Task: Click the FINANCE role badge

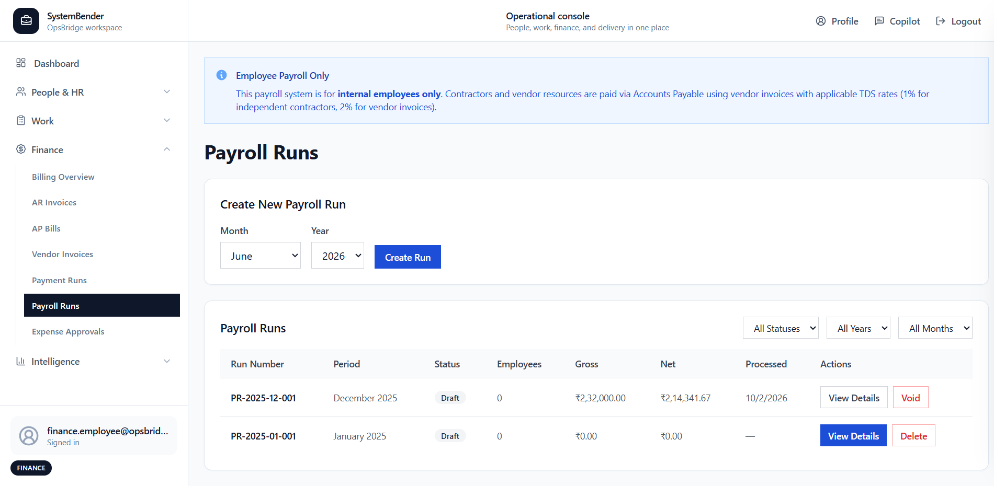Action: (x=31, y=468)
